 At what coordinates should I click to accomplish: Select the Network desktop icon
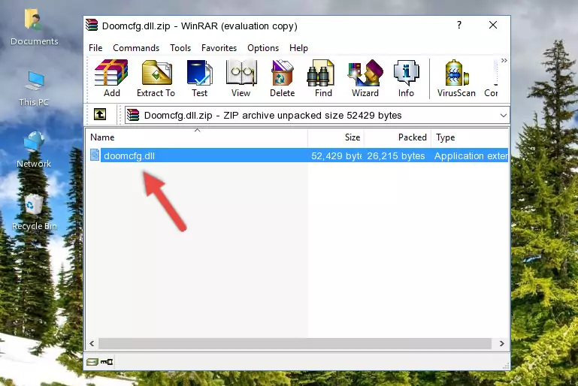click(34, 149)
